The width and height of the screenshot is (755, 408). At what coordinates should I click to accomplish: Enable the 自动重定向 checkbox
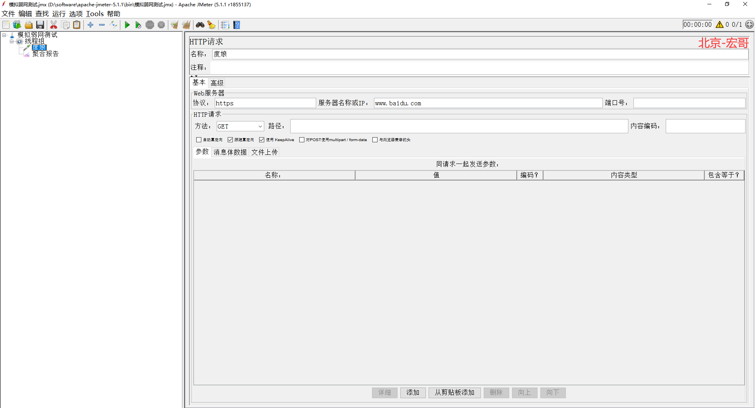click(x=199, y=140)
